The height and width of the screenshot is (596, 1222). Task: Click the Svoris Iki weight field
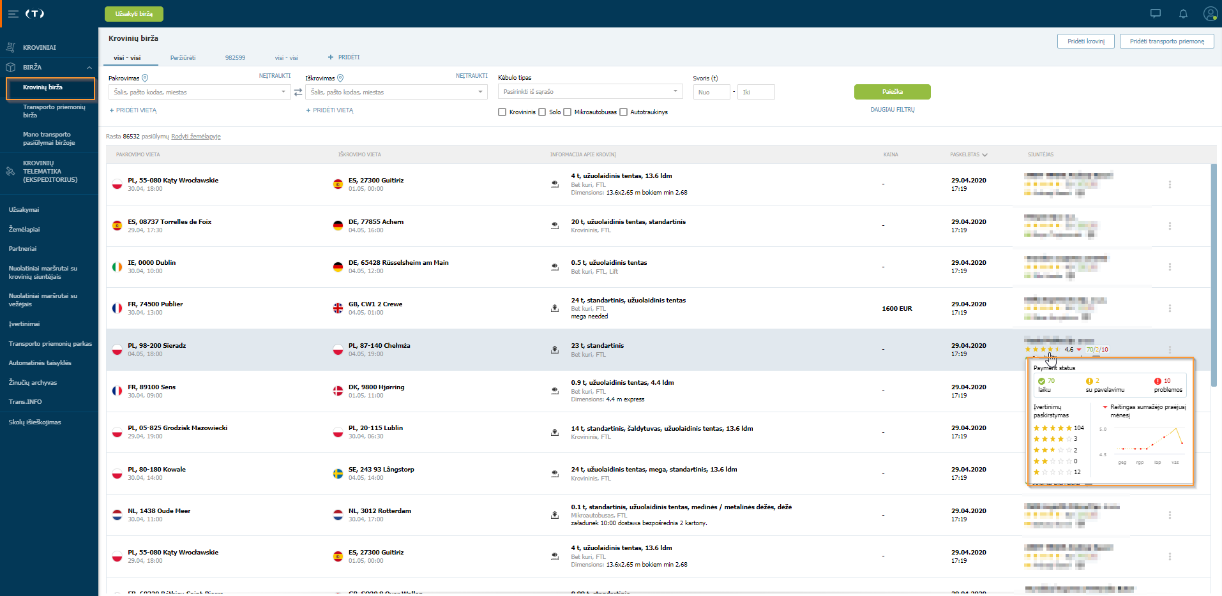(x=757, y=92)
